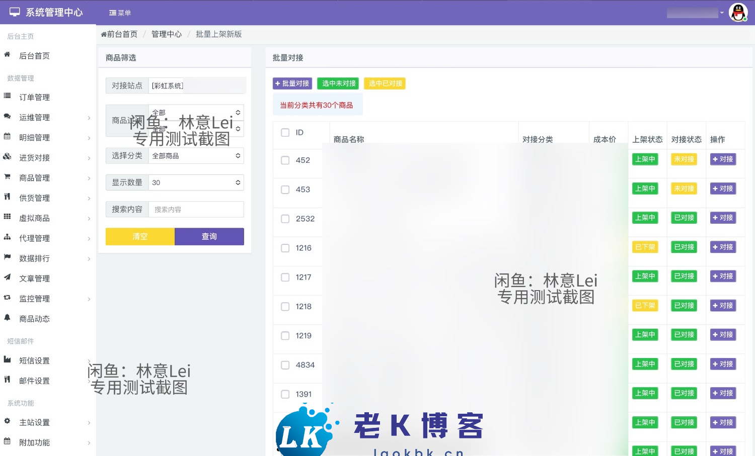Click the home icon beside 后台首页
Screen dimensions: 755x456
(7, 55)
